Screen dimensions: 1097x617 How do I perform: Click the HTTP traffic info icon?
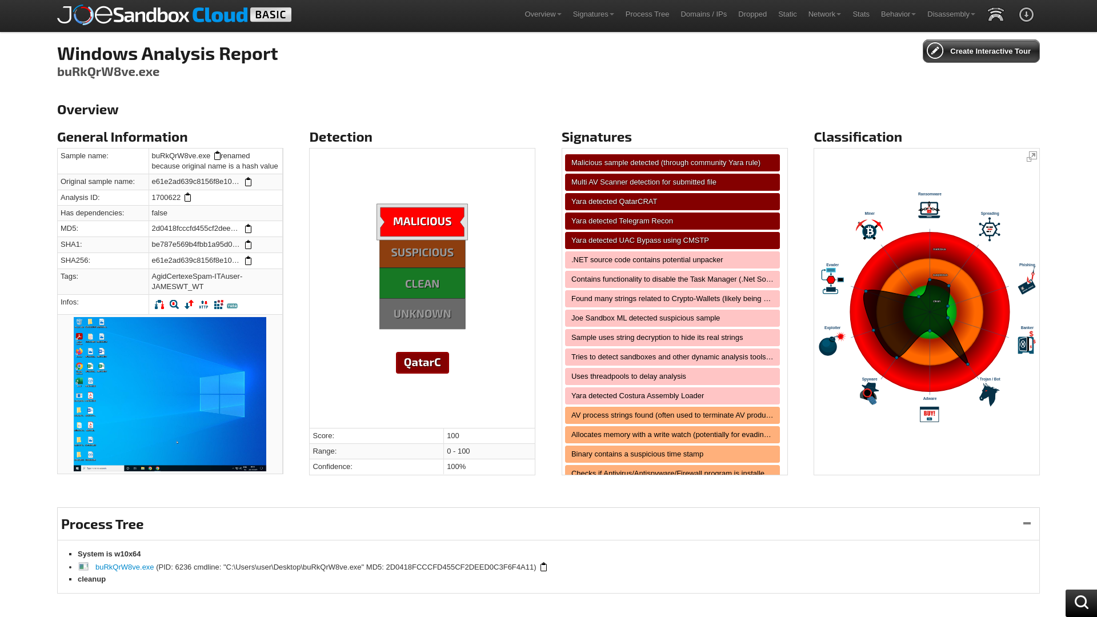[x=204, y=305]
